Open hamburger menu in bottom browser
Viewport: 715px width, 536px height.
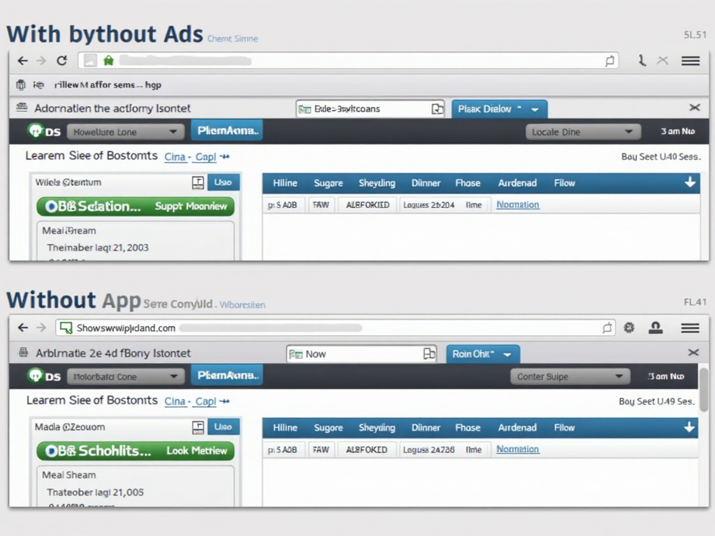tap(691, 328)
